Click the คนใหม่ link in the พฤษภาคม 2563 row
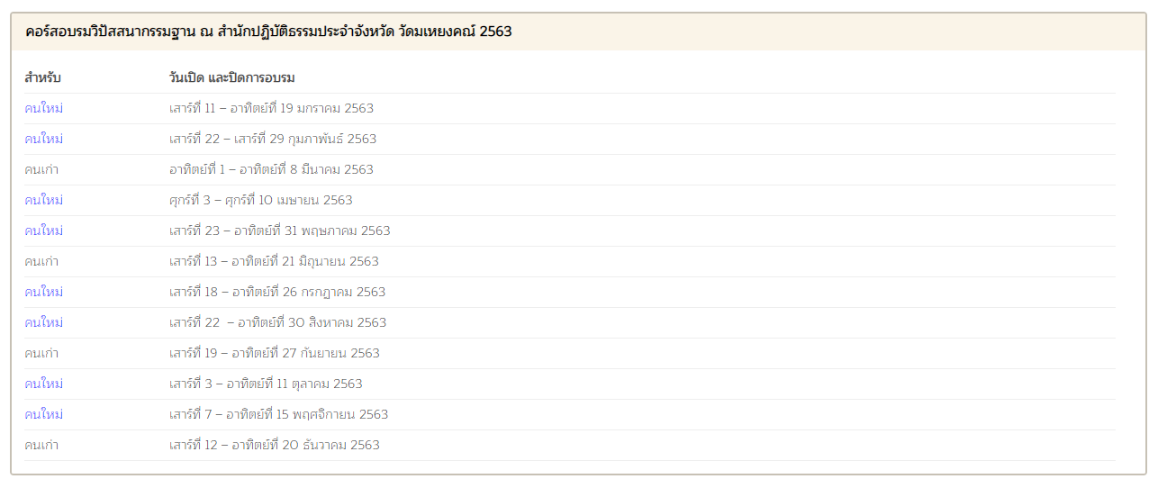The width and height of the screenshot is (1158, 488). pyautogui.click(x=43, y=231)
